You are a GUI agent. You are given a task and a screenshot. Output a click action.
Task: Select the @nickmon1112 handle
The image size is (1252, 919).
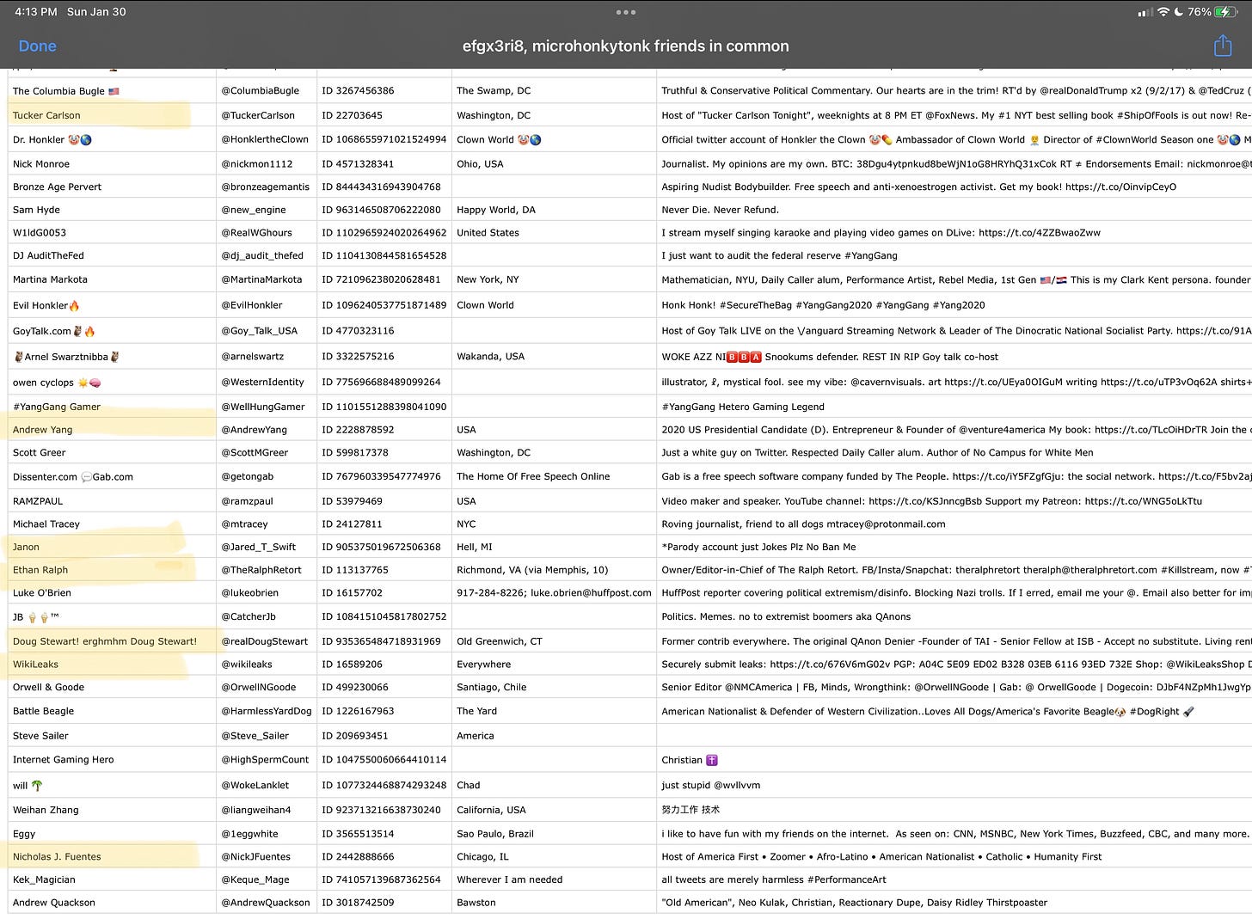[257, 163]
